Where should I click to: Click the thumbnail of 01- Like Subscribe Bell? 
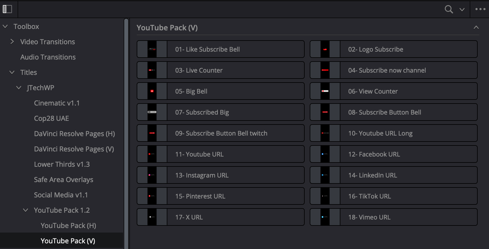(152, 49)
